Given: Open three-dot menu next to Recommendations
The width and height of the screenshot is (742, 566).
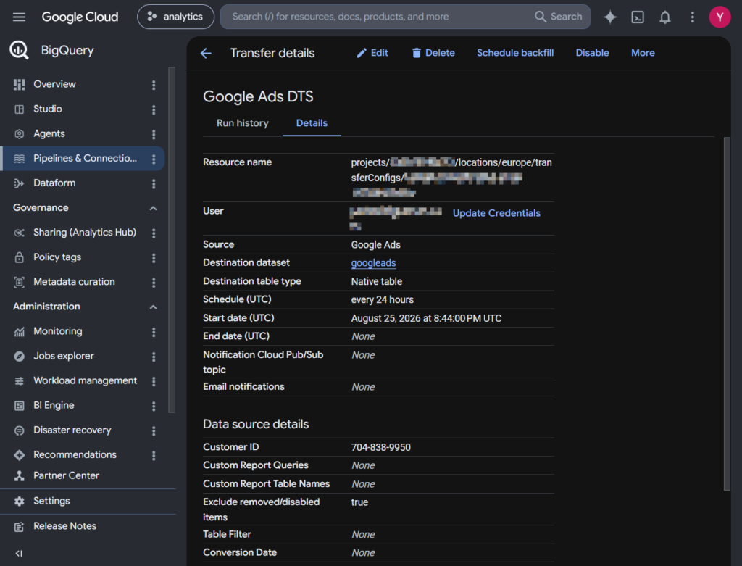Looking at the screenshot, I should (x=154, y=456).
